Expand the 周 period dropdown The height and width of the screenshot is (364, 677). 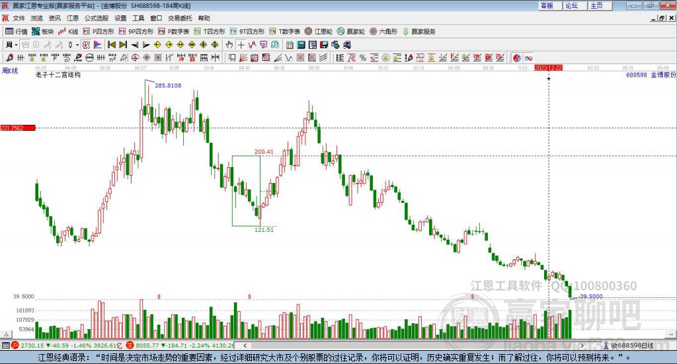(16, 45)
